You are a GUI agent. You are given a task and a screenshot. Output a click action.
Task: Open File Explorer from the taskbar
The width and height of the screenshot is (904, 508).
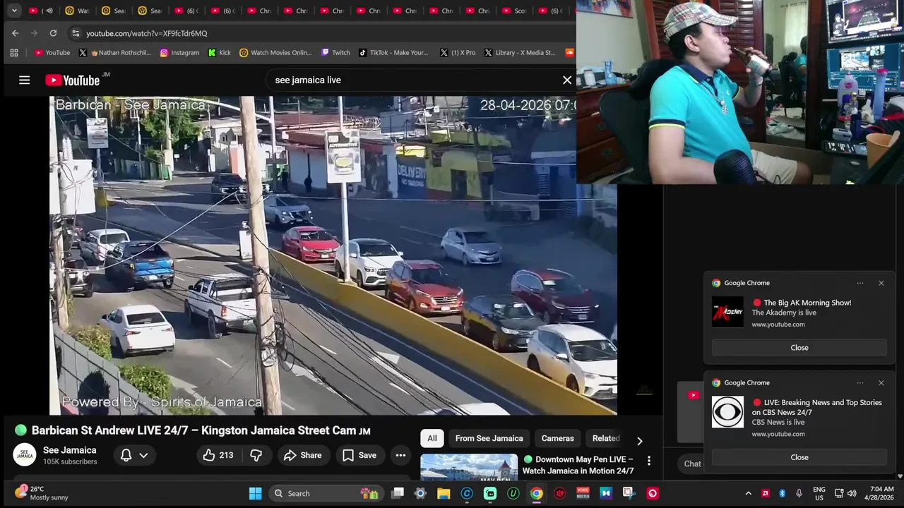click(444, 493)
